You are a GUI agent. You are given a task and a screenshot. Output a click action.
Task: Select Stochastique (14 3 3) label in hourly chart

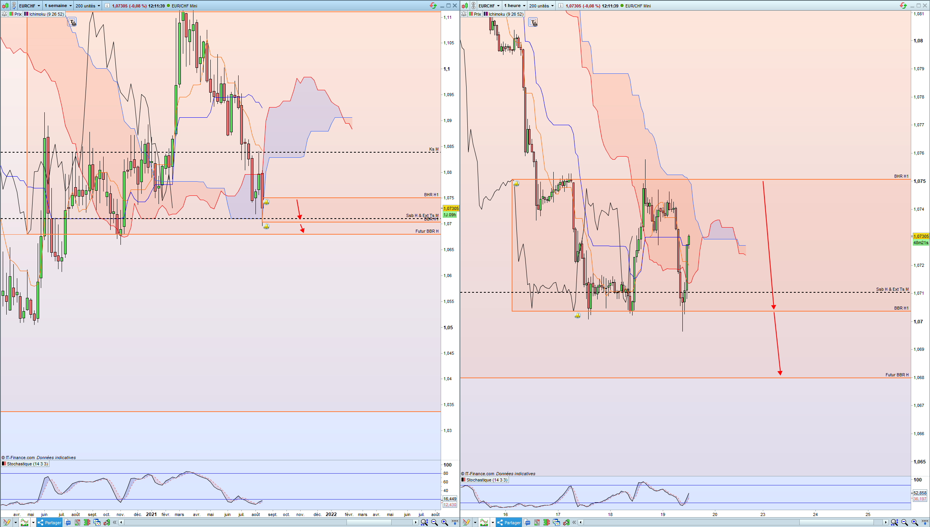[485, 480]
